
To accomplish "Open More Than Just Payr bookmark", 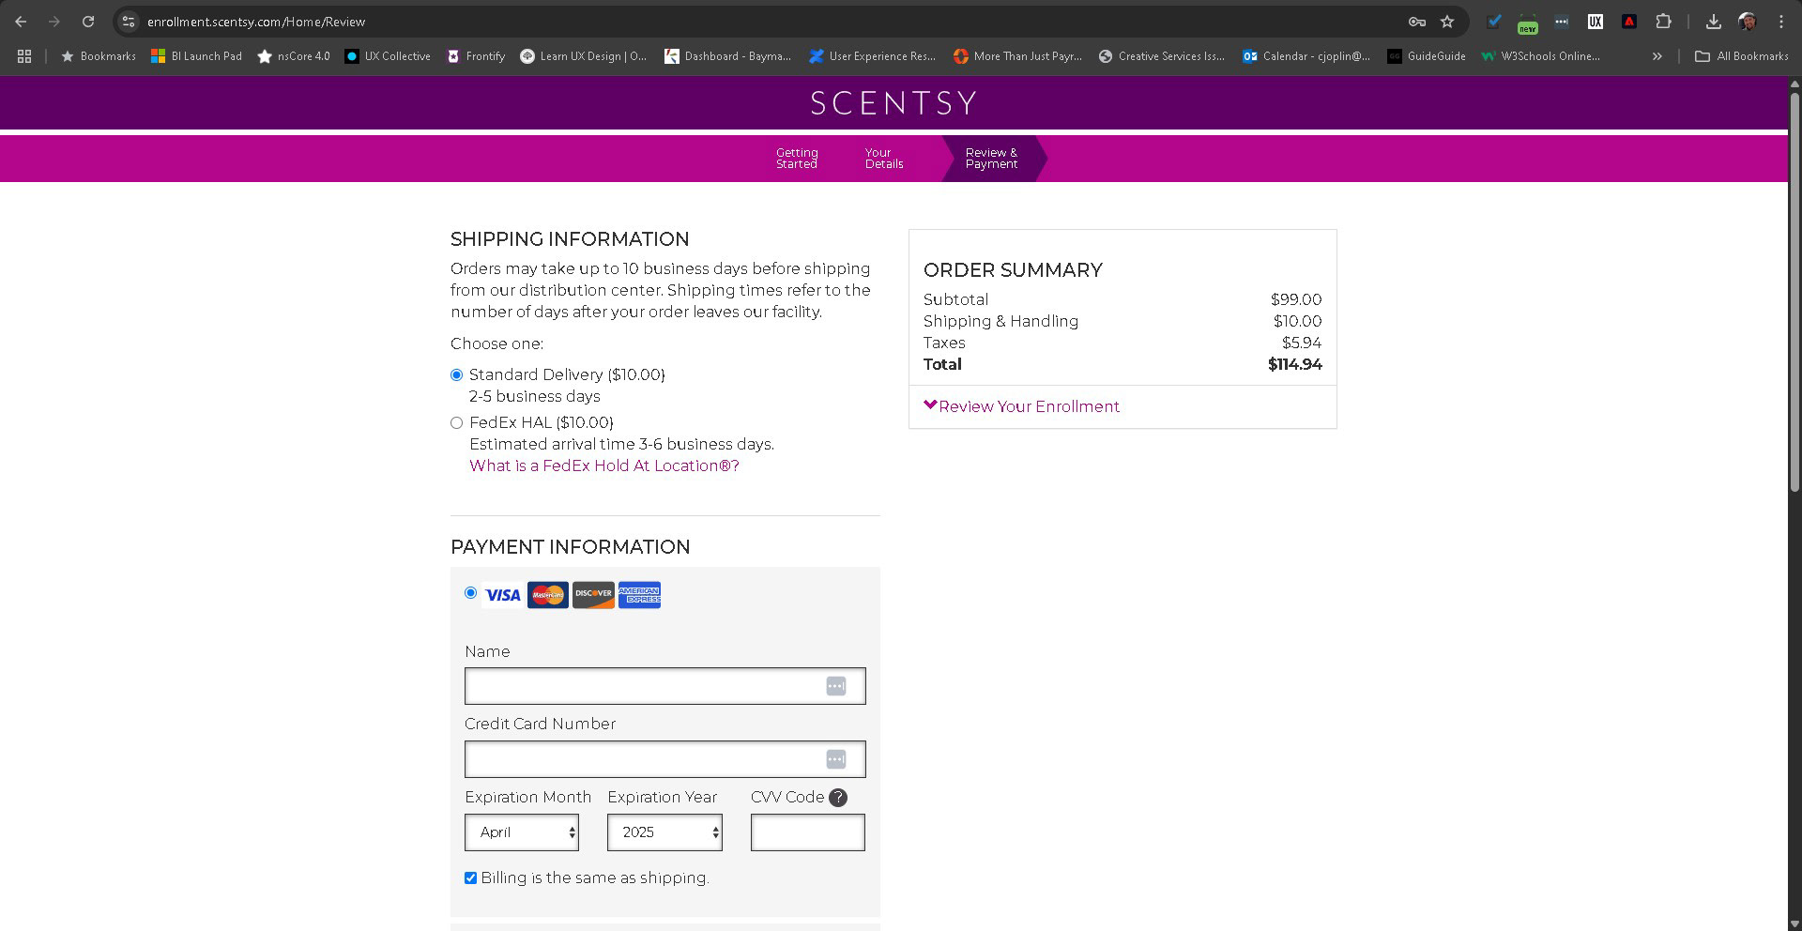I will pos(1017,56).
